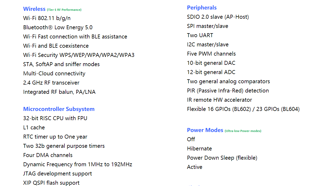This screenshot has width=309, height=186.
Task: Click 'RTC timer up to One year'
Action: coord(55,137)
